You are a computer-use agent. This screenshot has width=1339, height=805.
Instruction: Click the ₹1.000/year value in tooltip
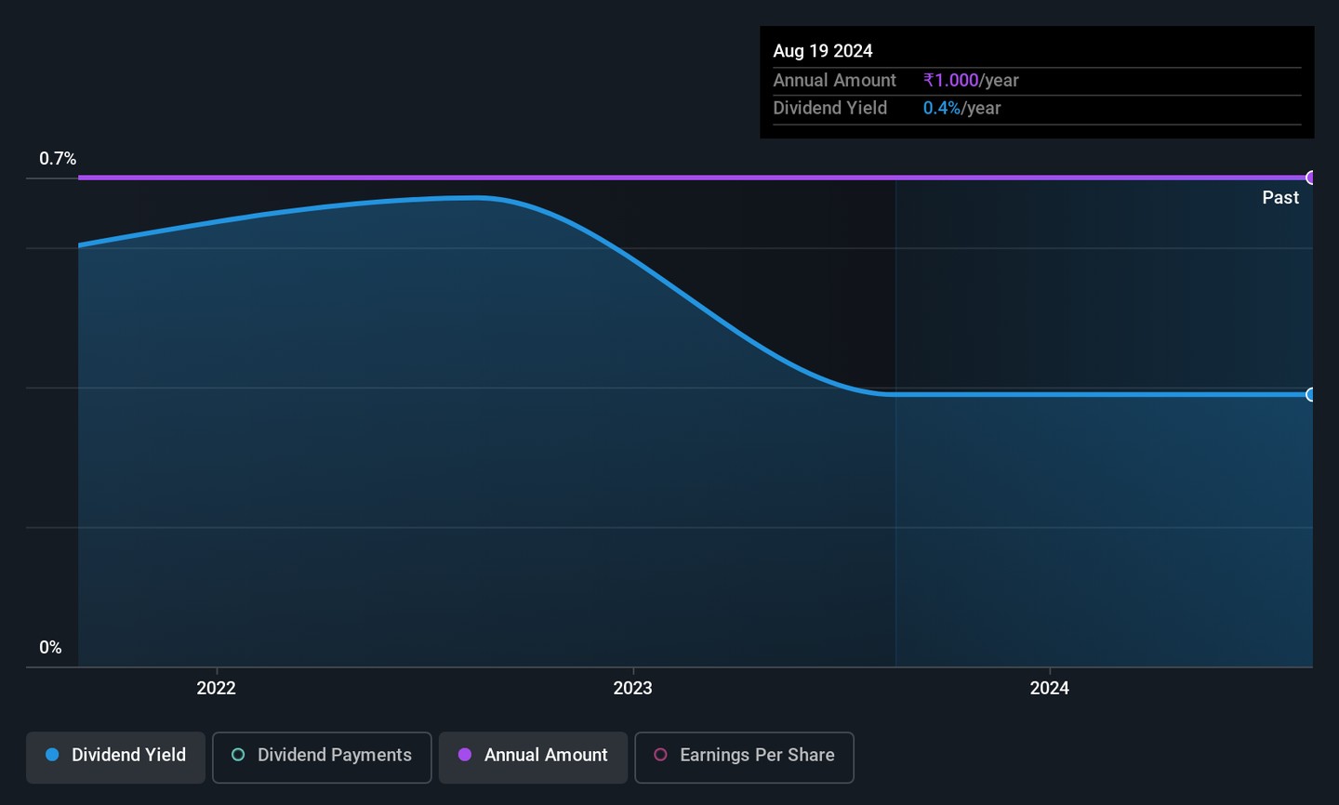[x=971, y=81]
